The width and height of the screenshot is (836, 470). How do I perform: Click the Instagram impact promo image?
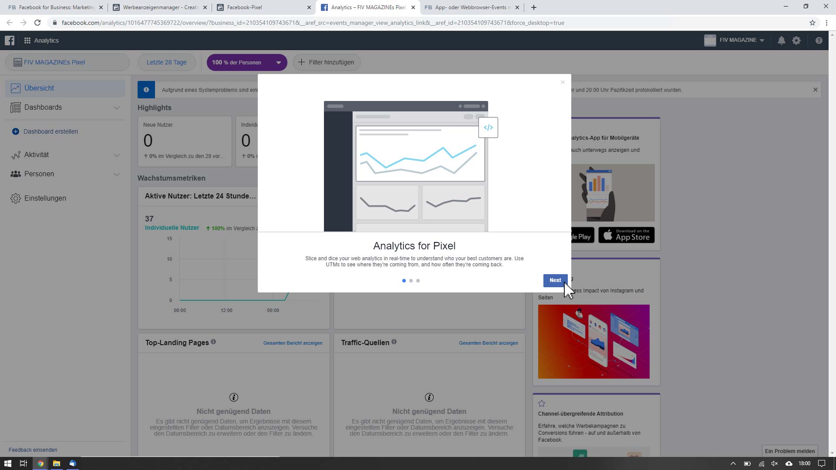594,342
